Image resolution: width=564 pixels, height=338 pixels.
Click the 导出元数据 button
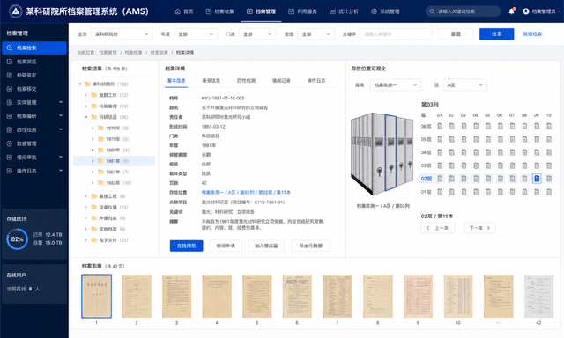[310, 246]
